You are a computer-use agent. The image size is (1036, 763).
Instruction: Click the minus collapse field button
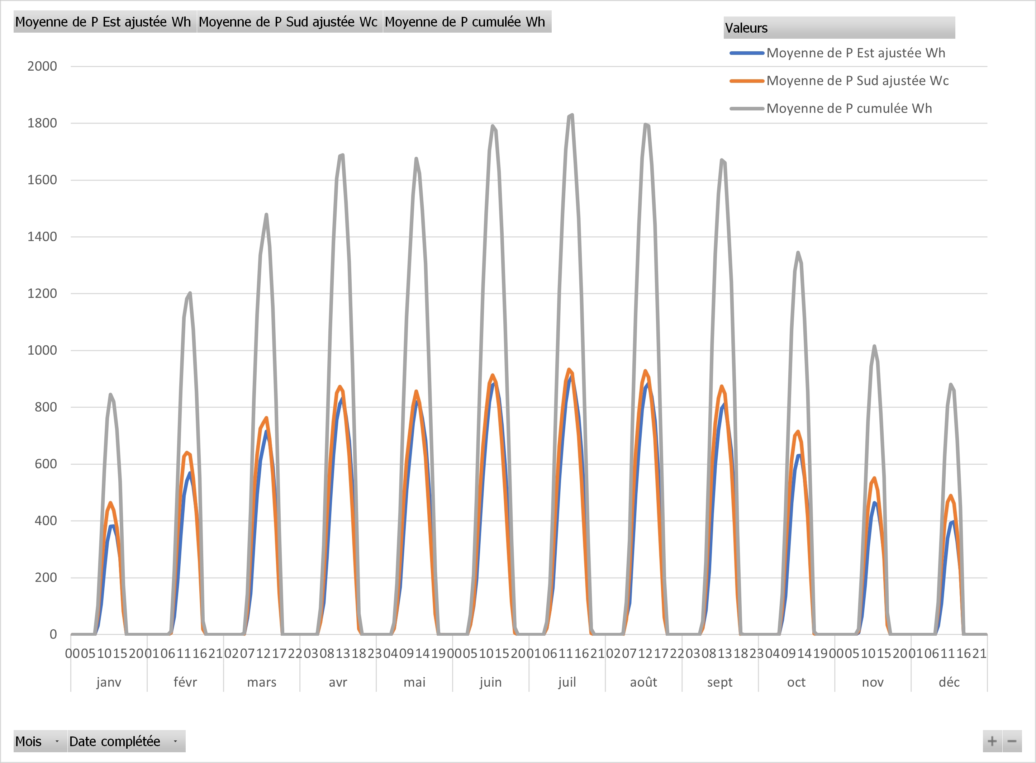click(1012, 741)
